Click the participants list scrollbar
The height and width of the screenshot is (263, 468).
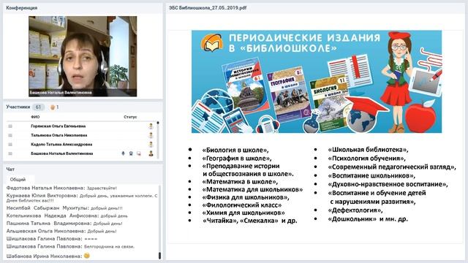point(158,140)
